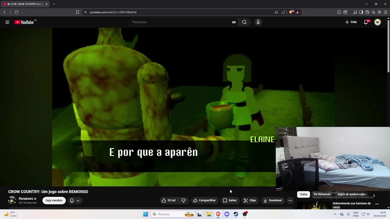Open the Criar create menu
This screenshot has width=390, height=219.
[351, 22]
